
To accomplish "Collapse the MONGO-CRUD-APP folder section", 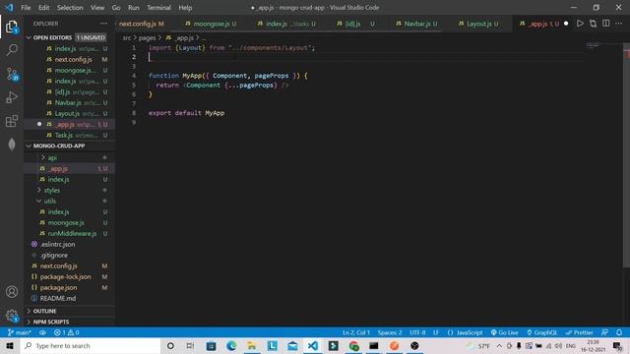I will click(29, 147).
